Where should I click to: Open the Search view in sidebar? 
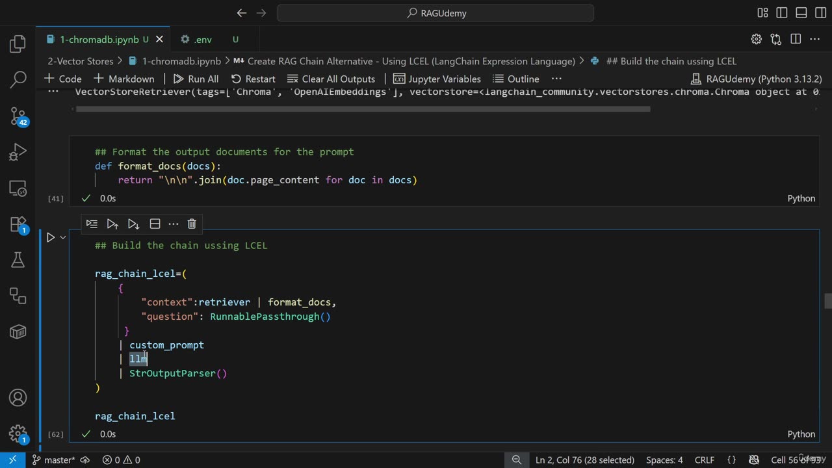click(x=18, y=80)
